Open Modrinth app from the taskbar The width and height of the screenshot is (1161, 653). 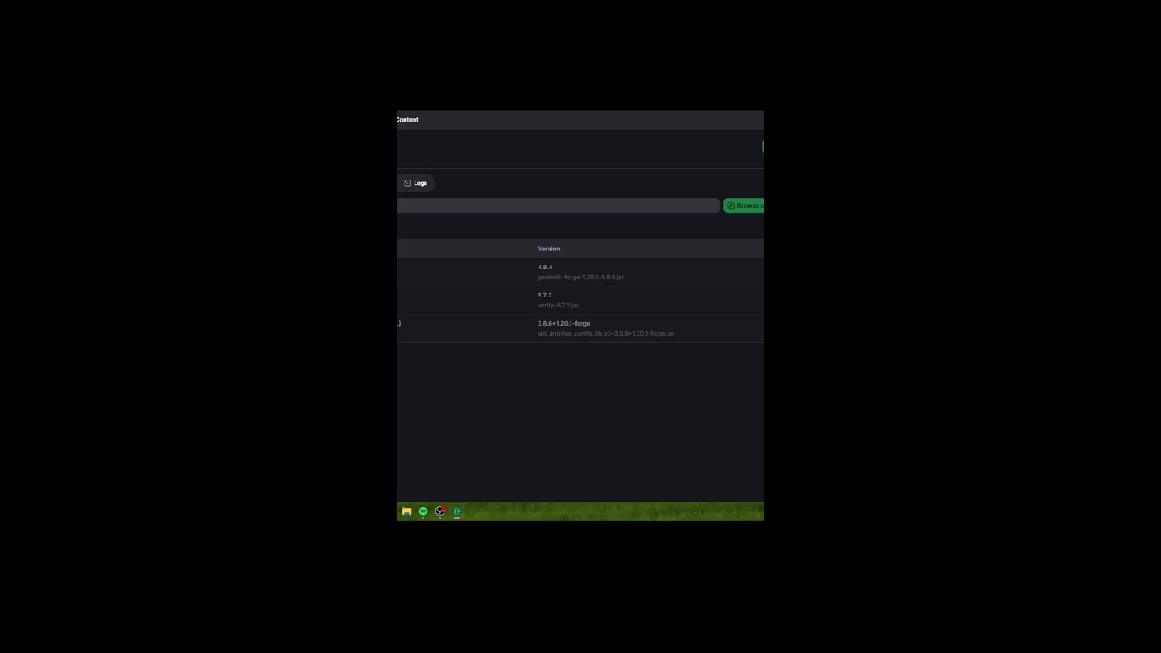click(456, 512)
